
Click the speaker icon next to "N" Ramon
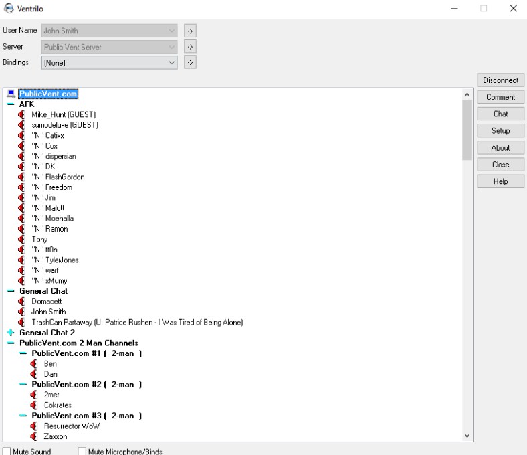(x=21, y=229)
